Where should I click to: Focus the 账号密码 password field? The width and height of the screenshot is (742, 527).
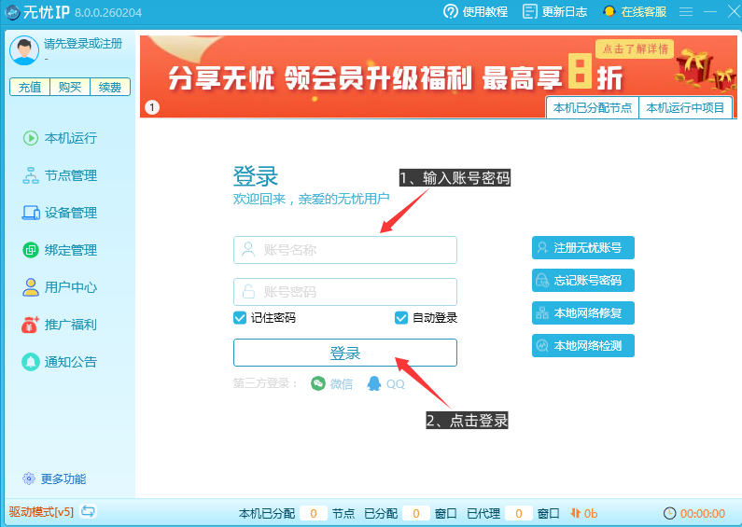[x=345, y=292]
